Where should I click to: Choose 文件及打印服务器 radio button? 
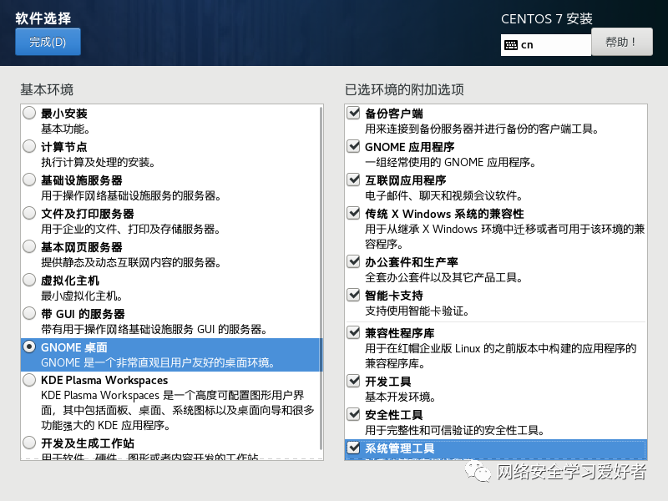(x=29, y=213)
